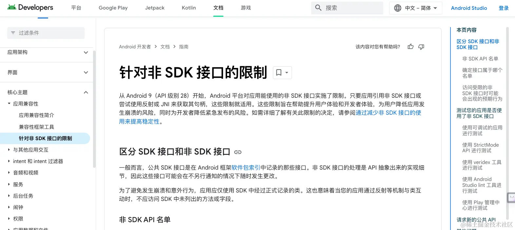Screen dimensions: 515x230
Task: Click left navigation scrollbar
Action: click(94, 109)
